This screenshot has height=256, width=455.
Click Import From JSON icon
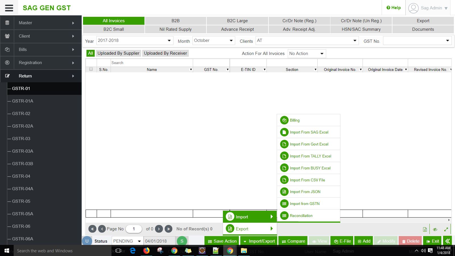pyautogui.click(x=284, y=192)
